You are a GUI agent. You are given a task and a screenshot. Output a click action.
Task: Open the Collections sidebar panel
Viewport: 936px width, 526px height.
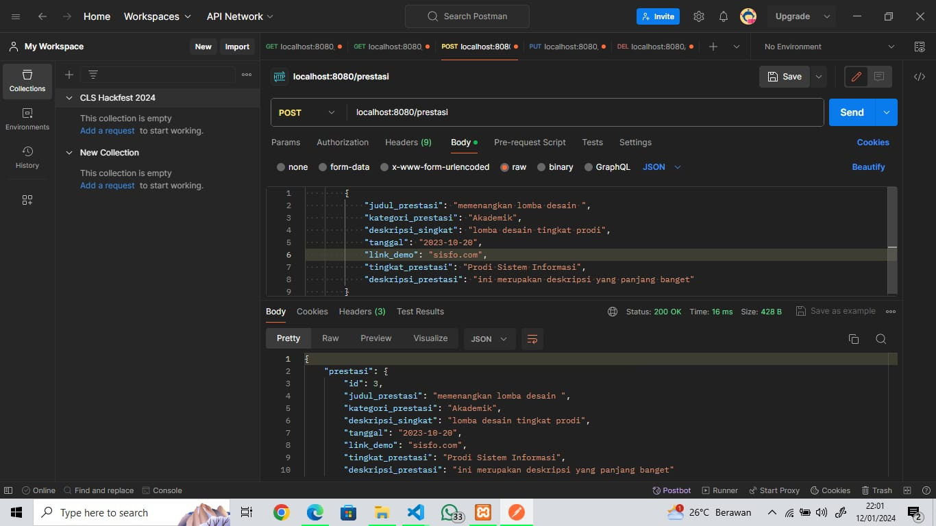[x=27, y=81]
